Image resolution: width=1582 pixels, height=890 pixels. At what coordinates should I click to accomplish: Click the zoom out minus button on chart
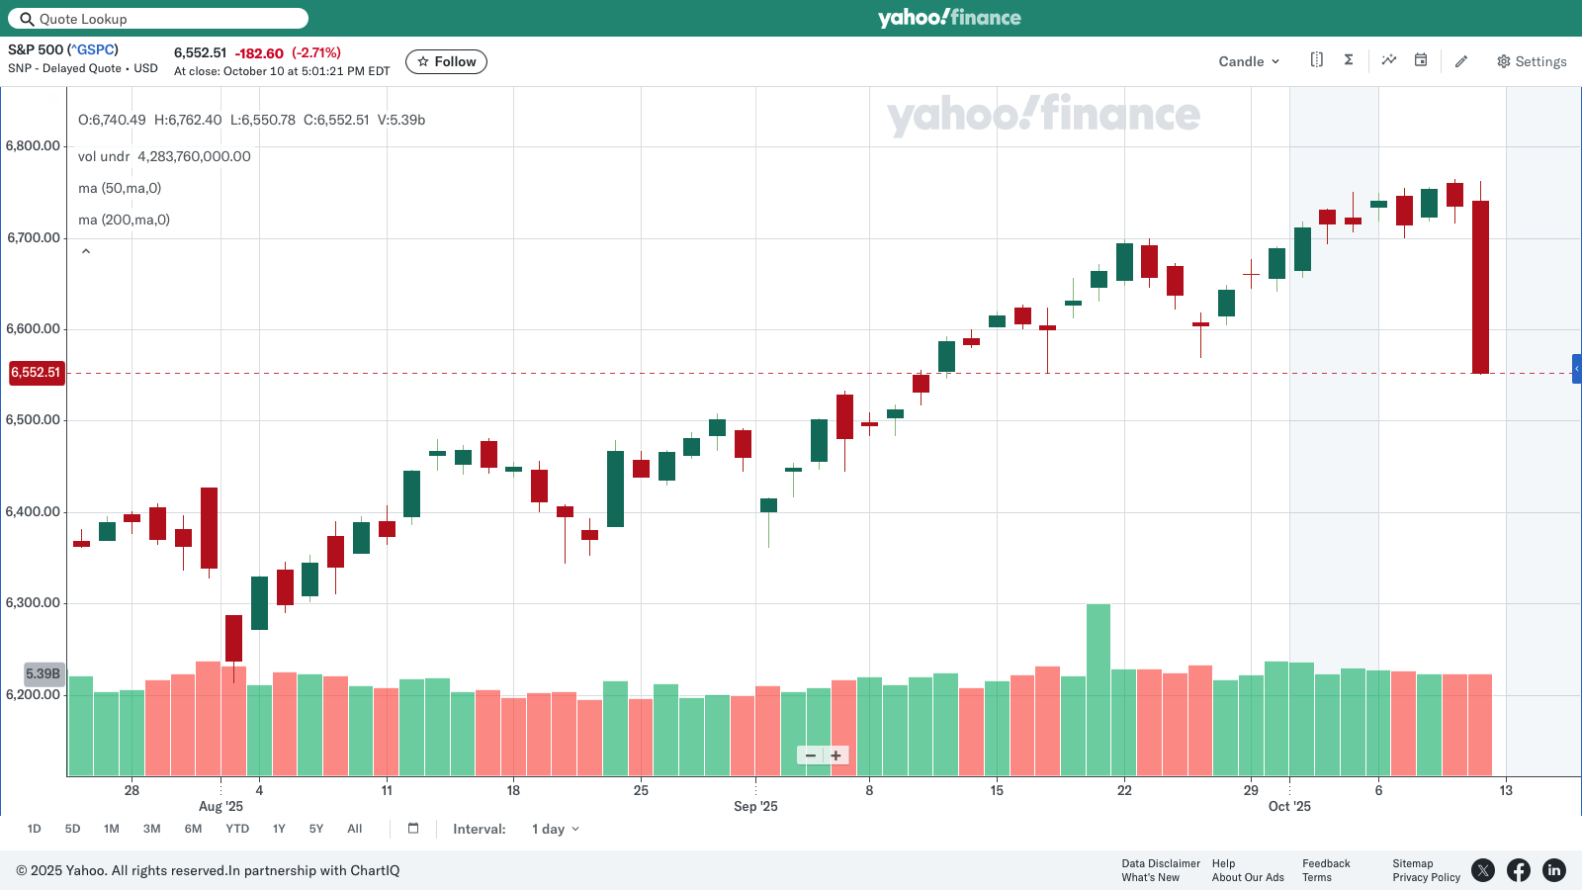coord(811,756)
